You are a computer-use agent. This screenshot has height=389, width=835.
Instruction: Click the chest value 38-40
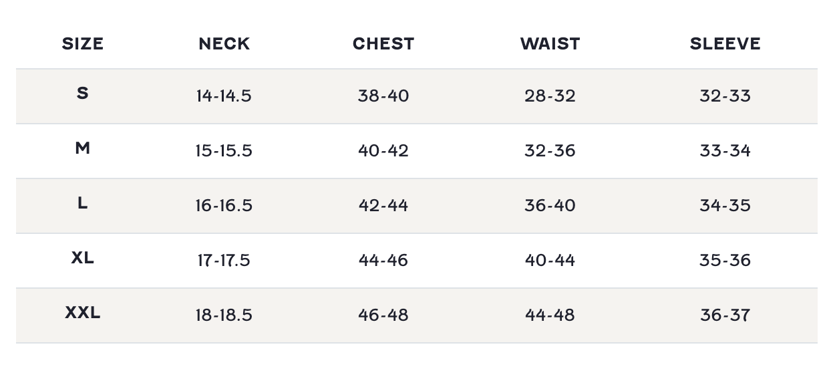click(383, 96)
